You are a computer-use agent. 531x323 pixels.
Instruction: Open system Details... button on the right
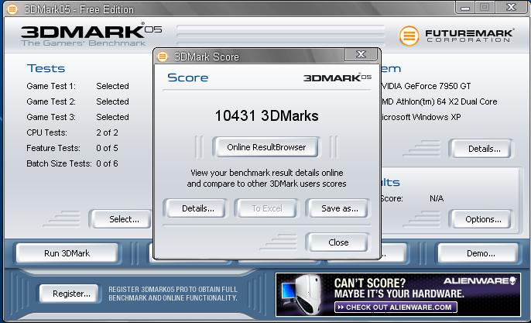click(481, 149)
